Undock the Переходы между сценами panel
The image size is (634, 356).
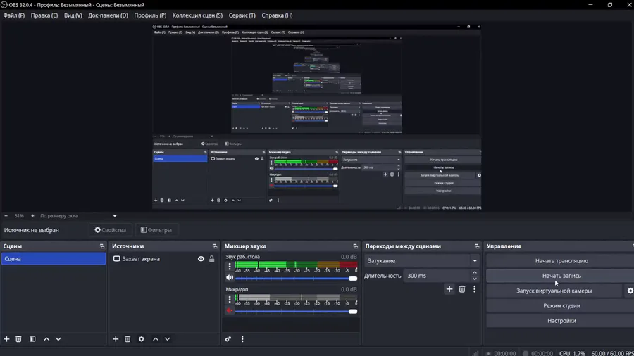[477, 246]
